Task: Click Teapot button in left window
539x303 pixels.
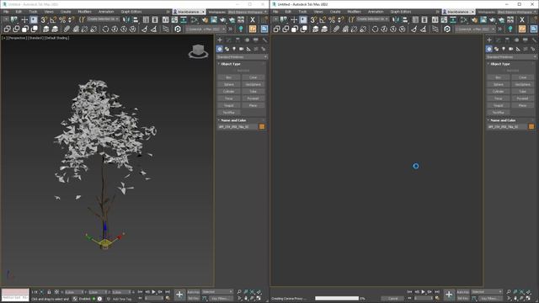Action: click(228, 105)
